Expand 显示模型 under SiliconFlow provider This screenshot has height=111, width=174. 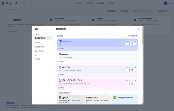[61, 88]
